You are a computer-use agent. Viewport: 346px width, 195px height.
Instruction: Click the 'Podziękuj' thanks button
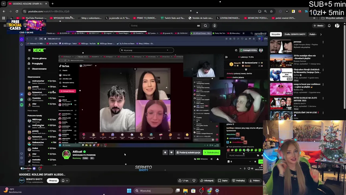click(238, 181)
